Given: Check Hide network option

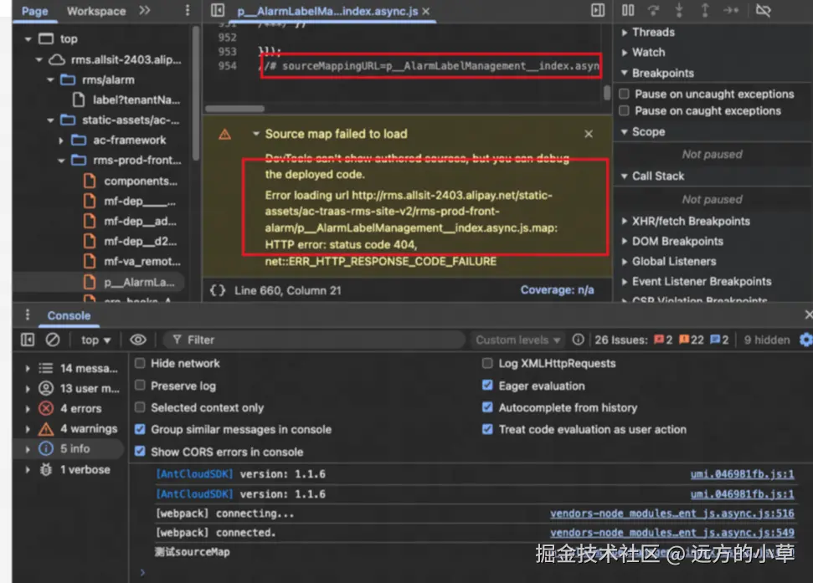Looking at the screenshot, I should (x=140, y=363).
